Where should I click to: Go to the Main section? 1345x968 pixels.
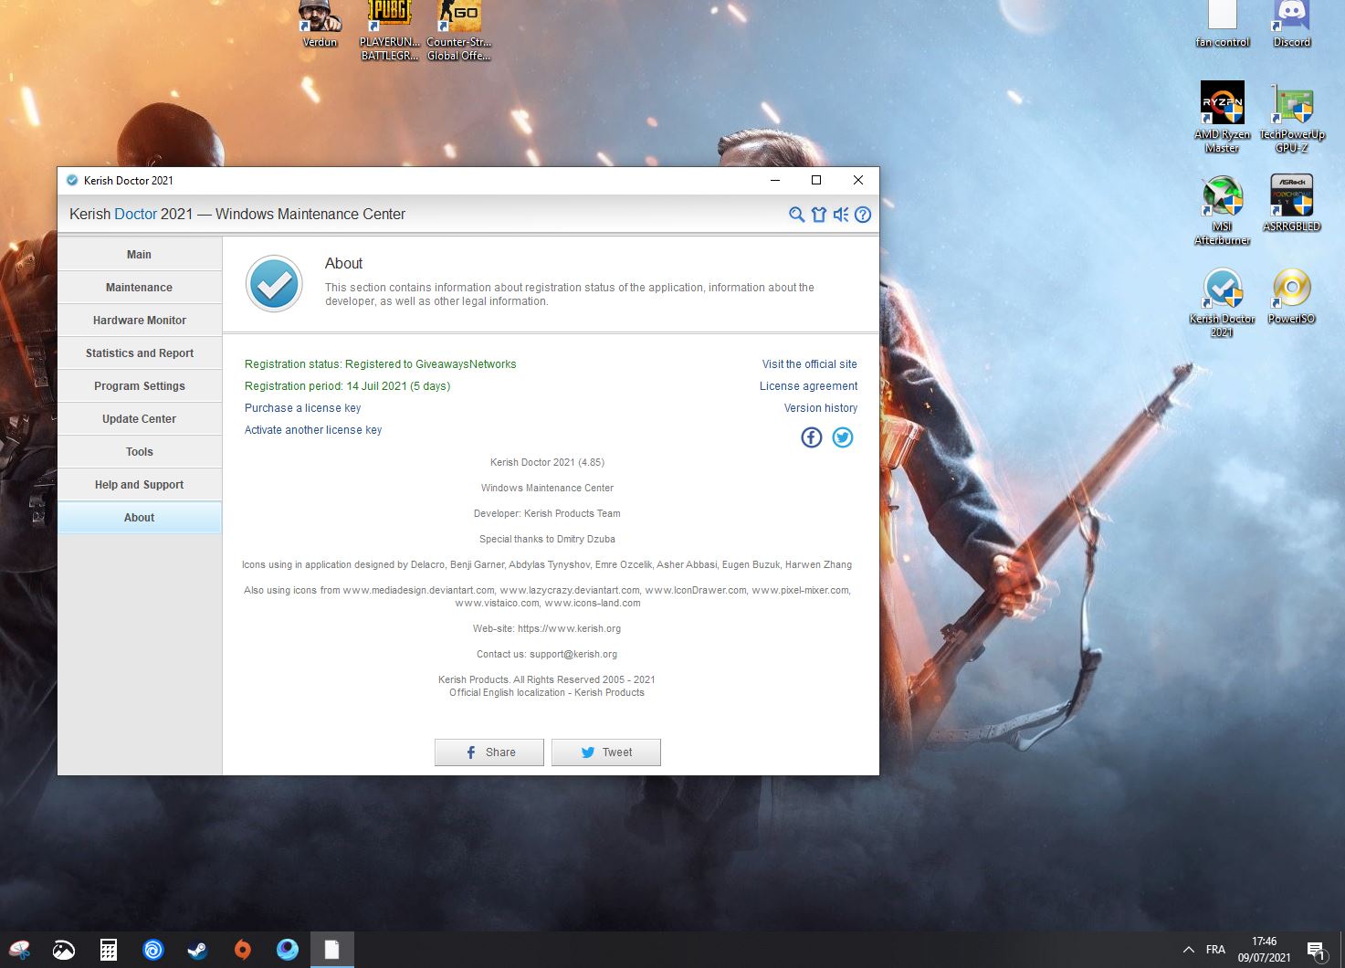point(140,255)
